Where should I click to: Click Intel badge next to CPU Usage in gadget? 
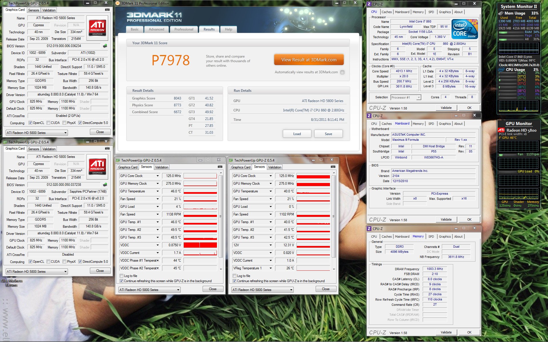[501, 70]
